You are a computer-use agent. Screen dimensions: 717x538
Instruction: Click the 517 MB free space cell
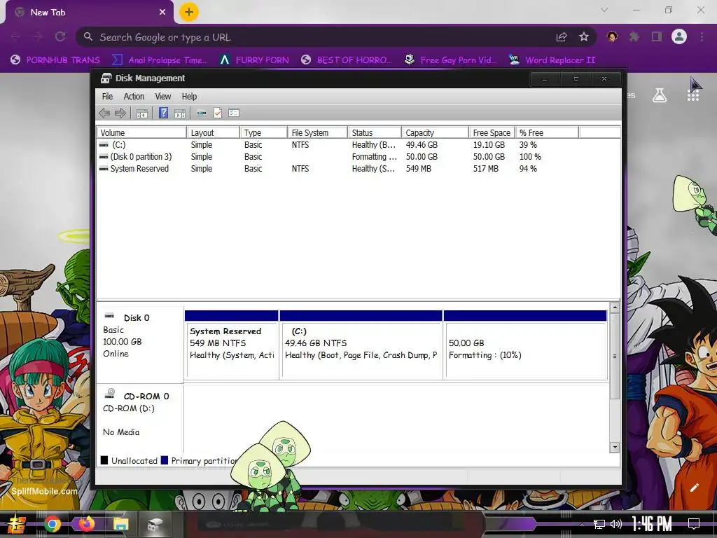tap(486, 168)
